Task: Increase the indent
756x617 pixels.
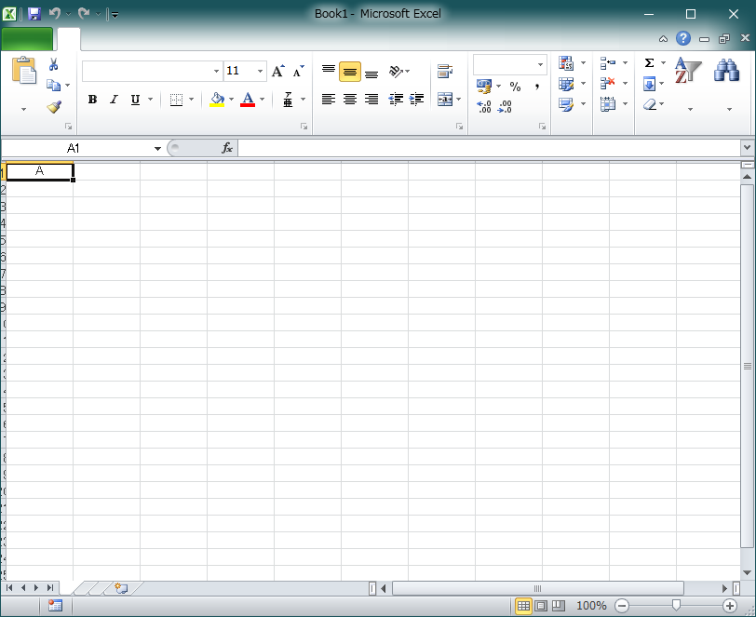Action: [x=416, y=100]
